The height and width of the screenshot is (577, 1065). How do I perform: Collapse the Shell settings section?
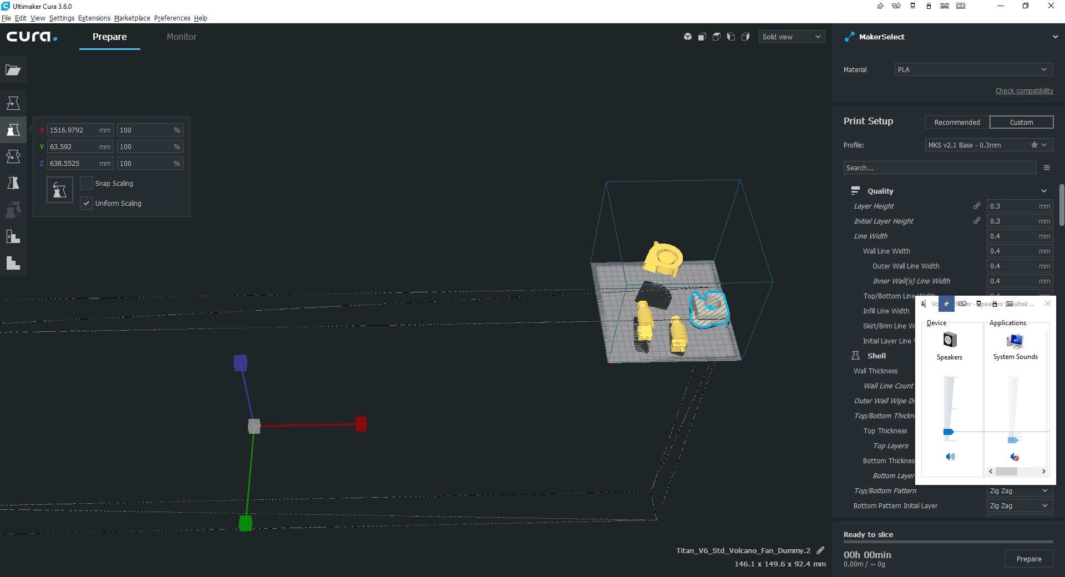click(x=876, y=356)
